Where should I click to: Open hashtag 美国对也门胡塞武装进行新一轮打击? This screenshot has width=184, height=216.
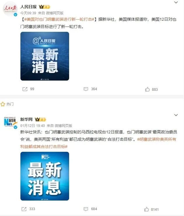59,20
